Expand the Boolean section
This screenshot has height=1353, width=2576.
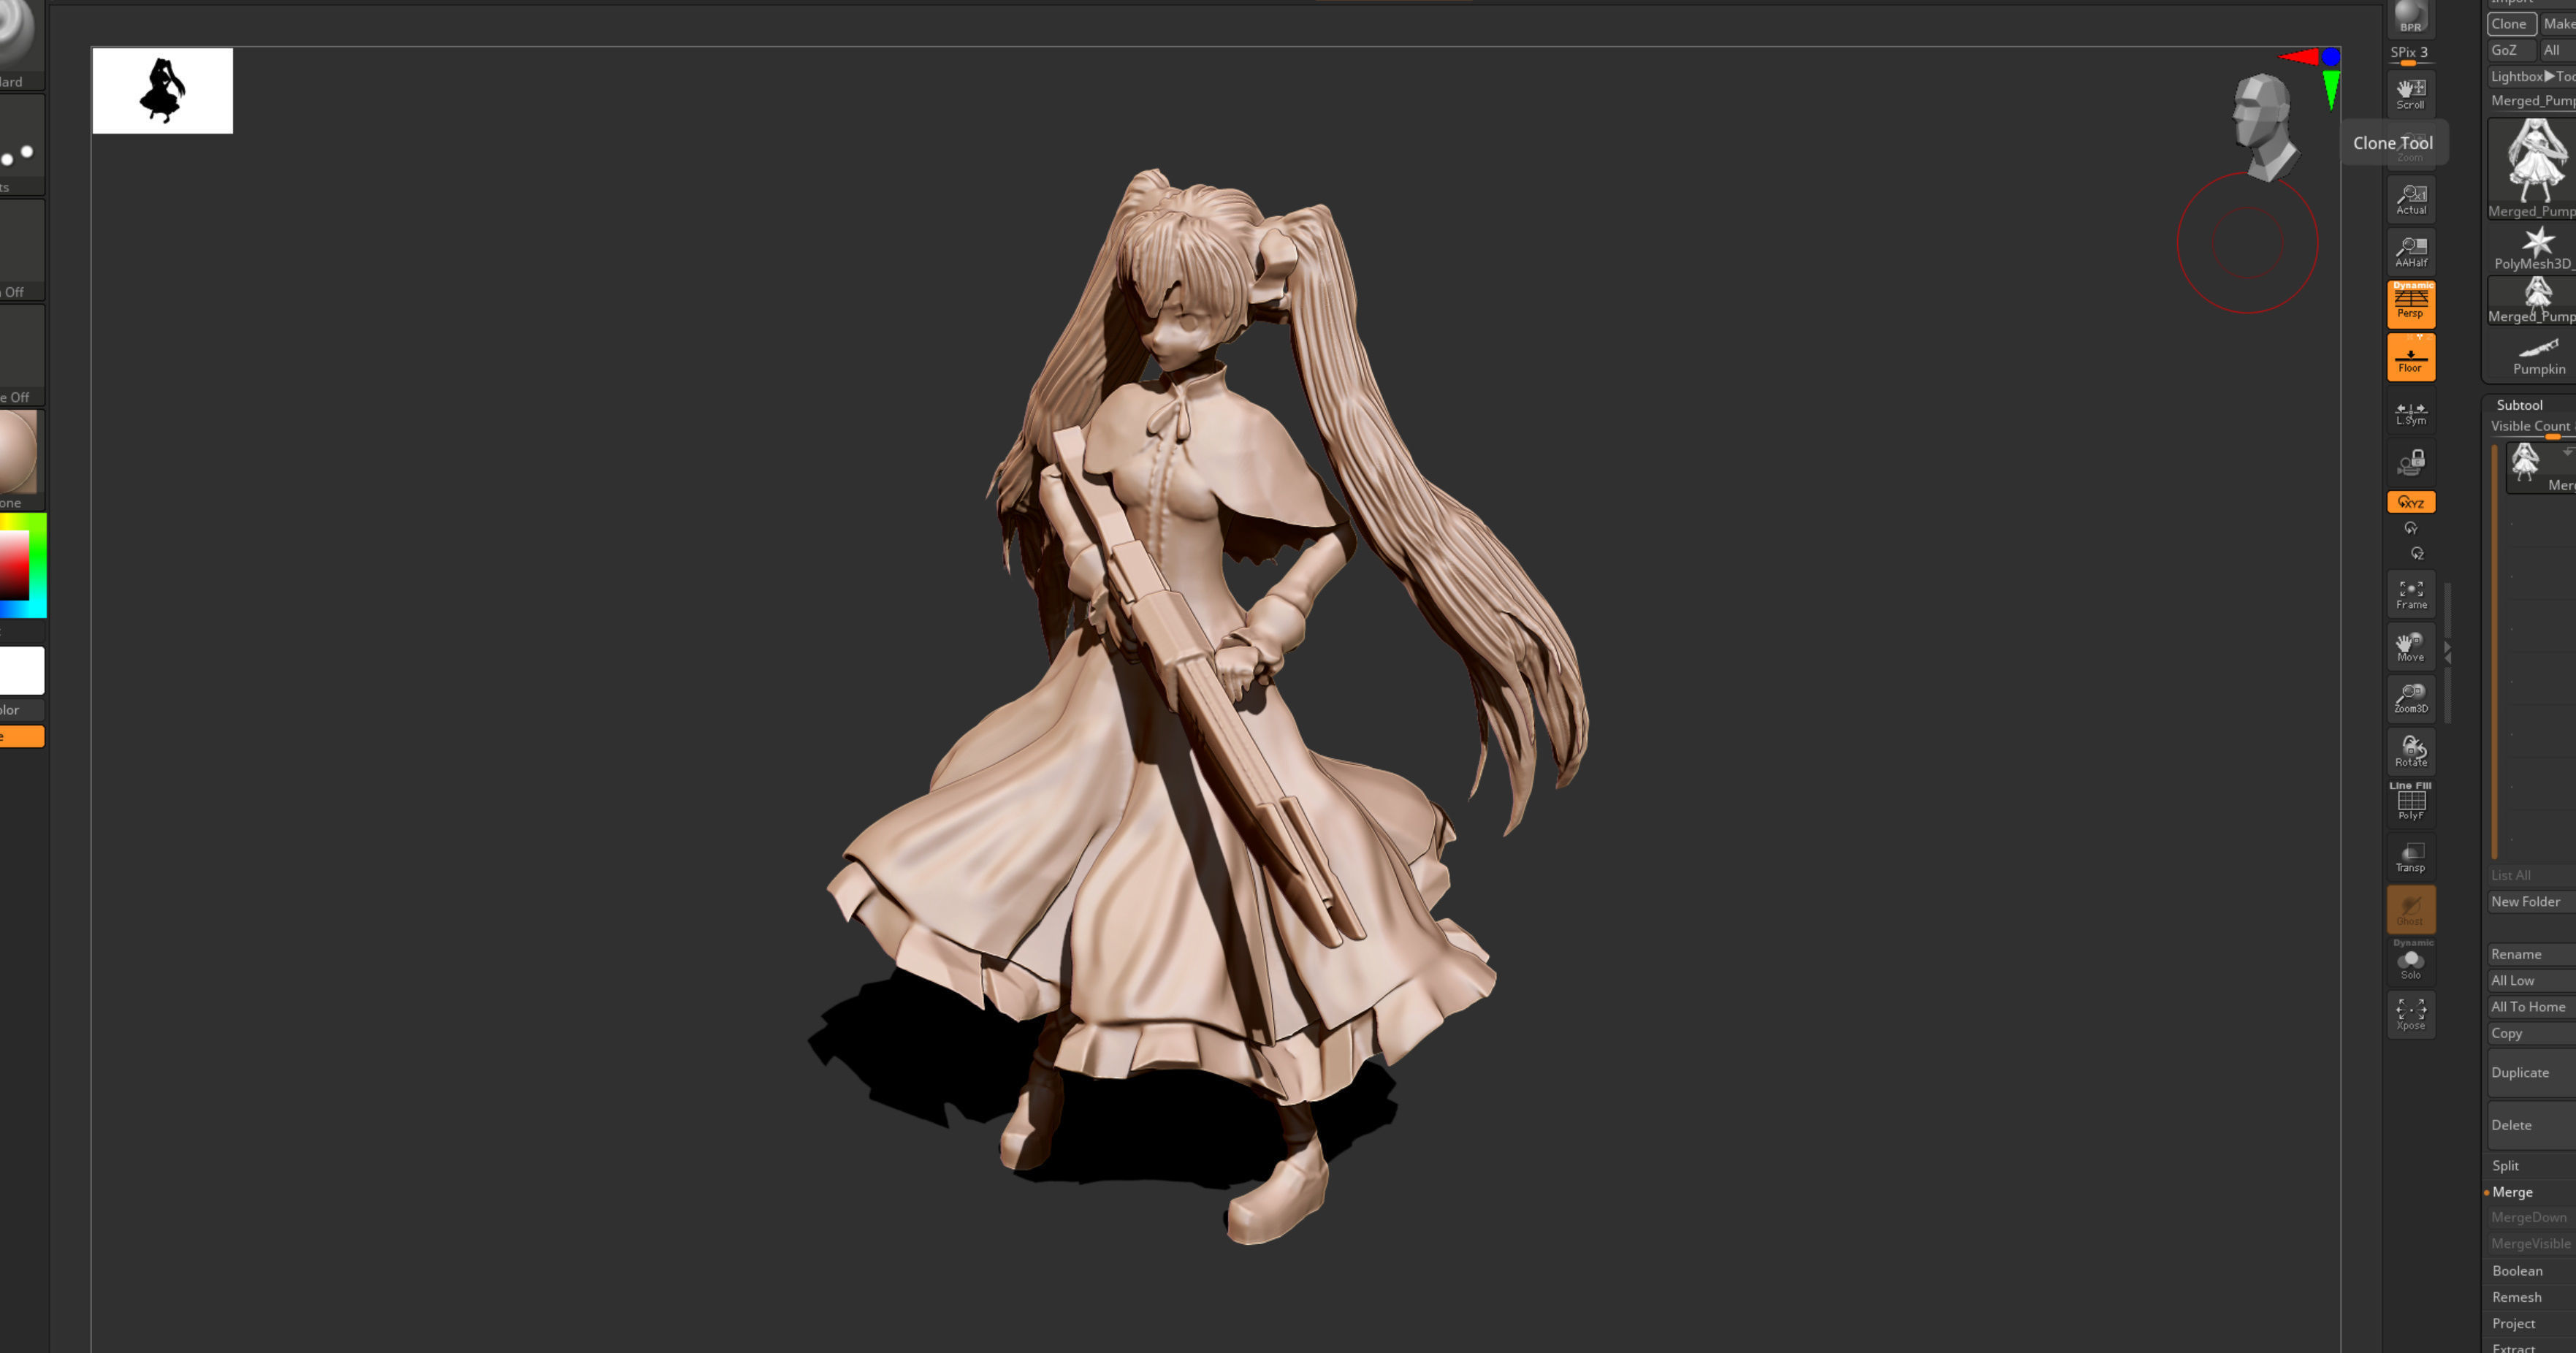tap(2517, 1271)
